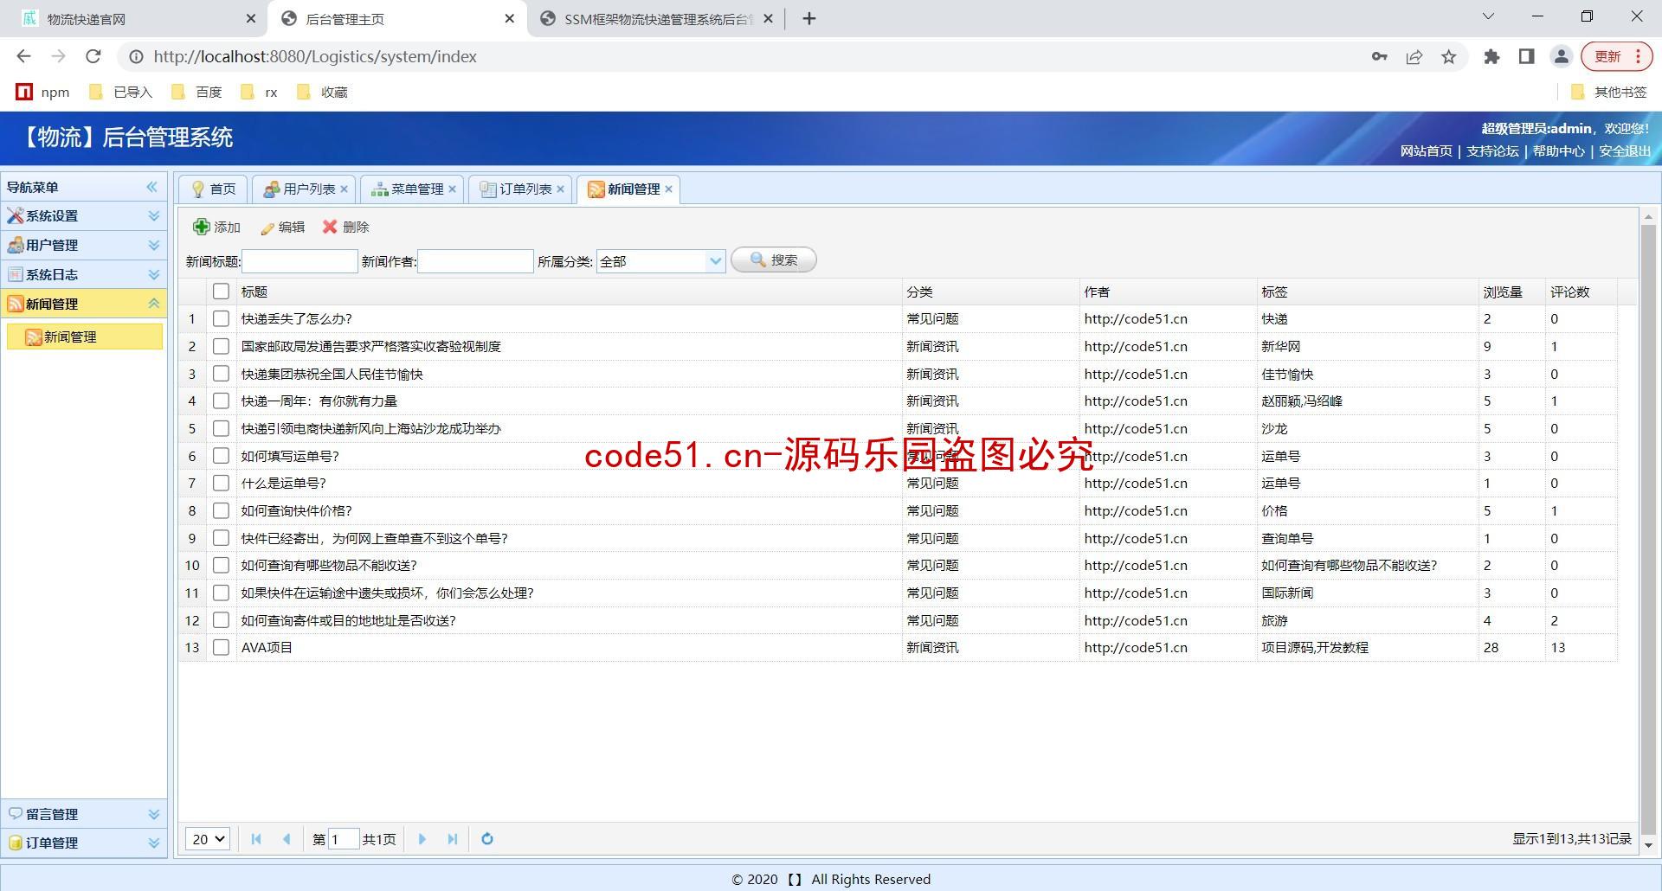Open the 帮助中心 link
Screen dimensions: 1662x891
1558,151
